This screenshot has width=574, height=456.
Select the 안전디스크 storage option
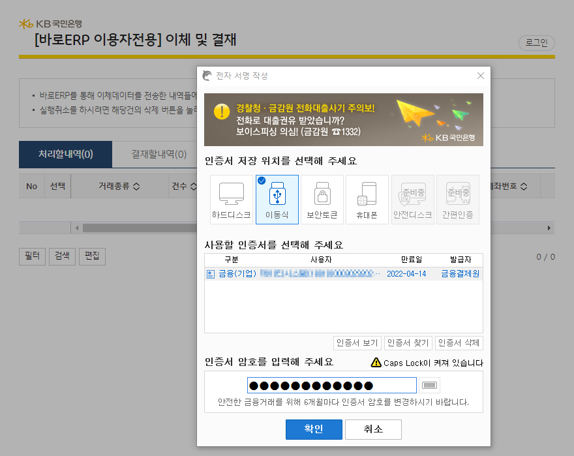pos(412,200)
